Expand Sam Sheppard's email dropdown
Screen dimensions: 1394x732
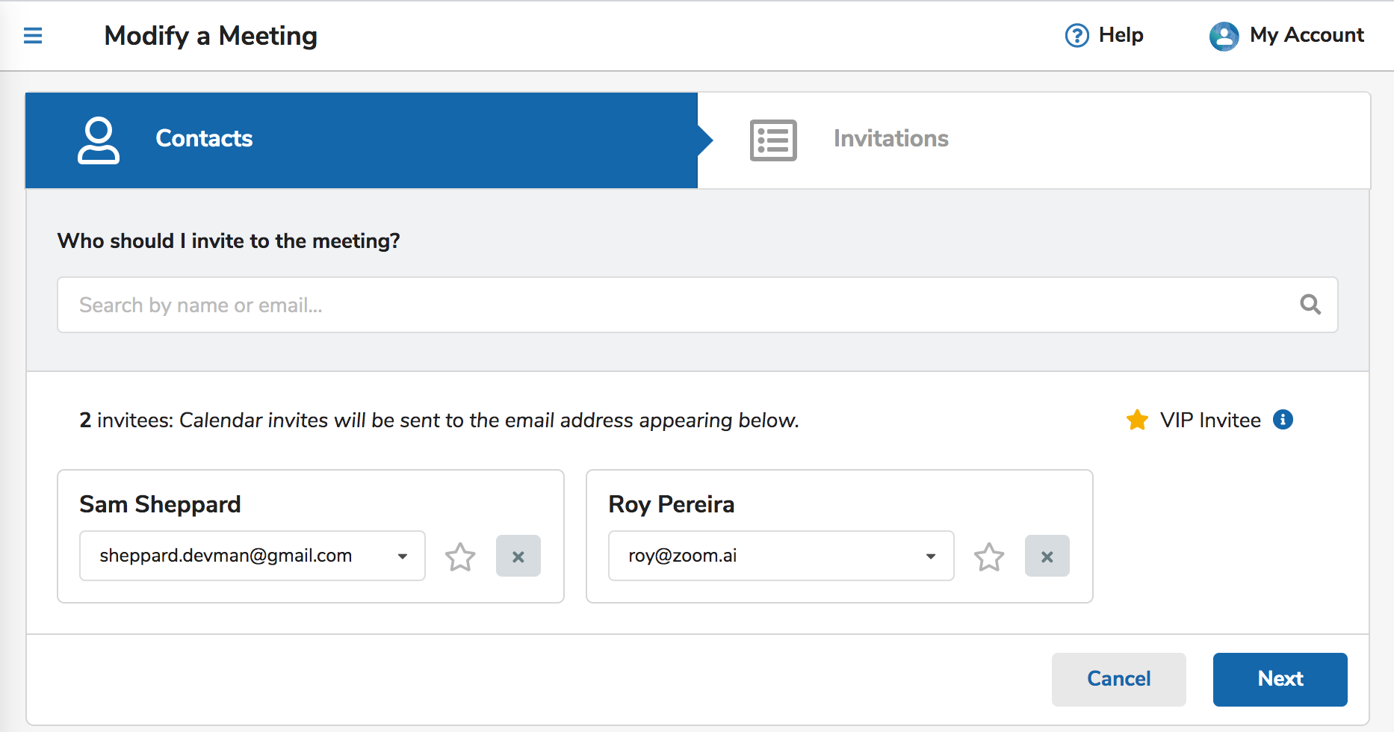(x=403, y=556)
